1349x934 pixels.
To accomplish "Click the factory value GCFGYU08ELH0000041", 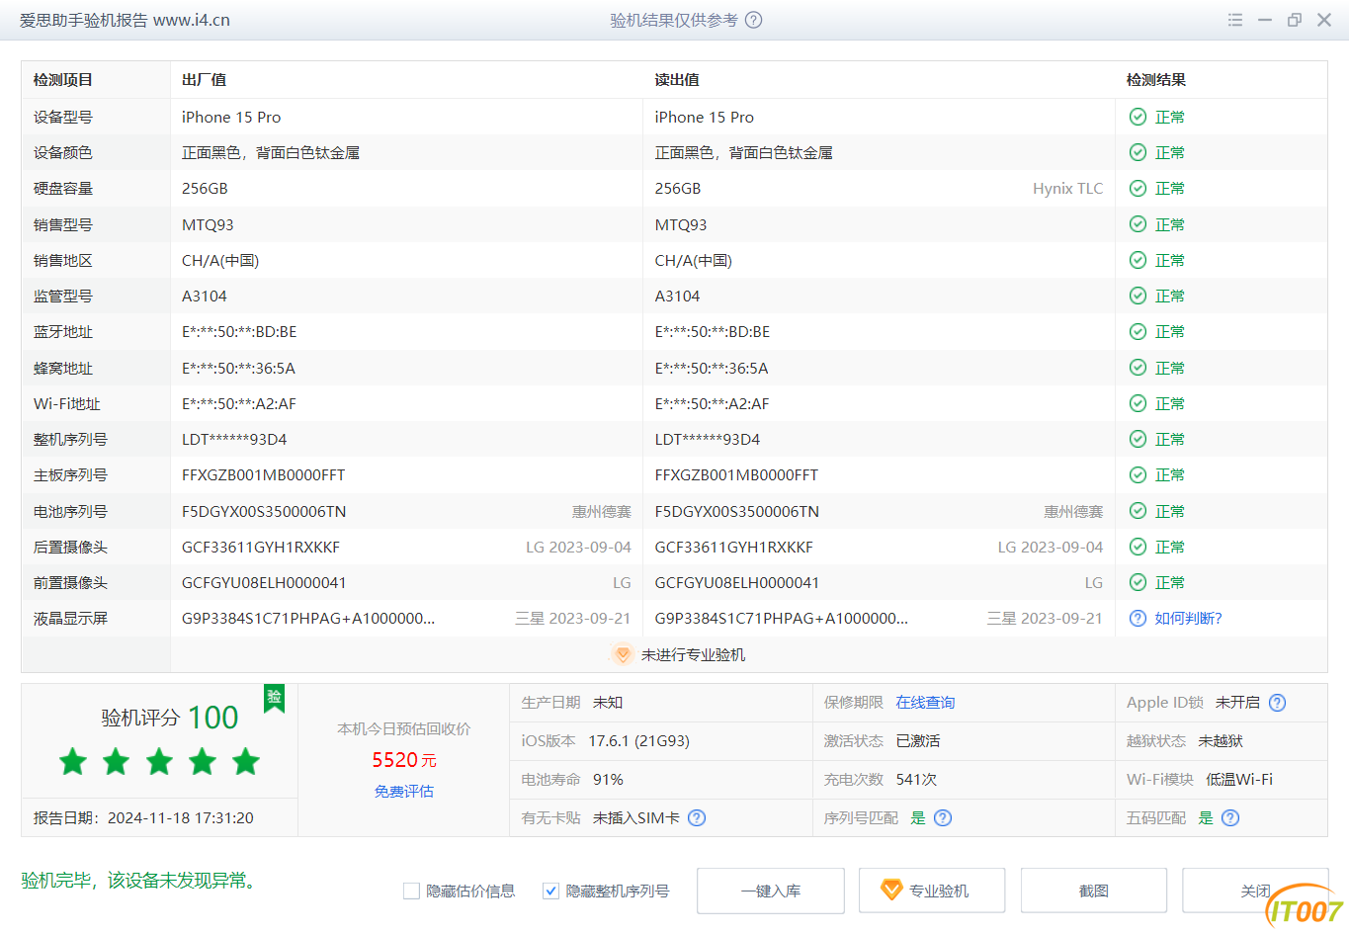I will coord(264,582).
